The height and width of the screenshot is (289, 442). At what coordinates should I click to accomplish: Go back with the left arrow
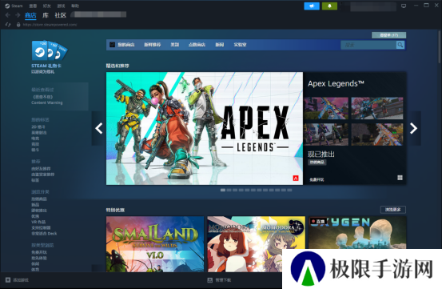pyautogui.click(x=8, y=15)
